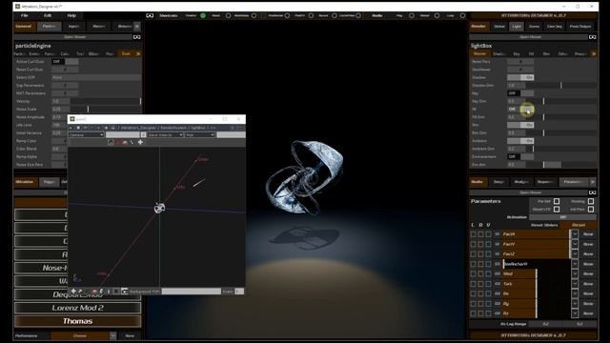Check the Pre Def checkbox

(557, 201)
